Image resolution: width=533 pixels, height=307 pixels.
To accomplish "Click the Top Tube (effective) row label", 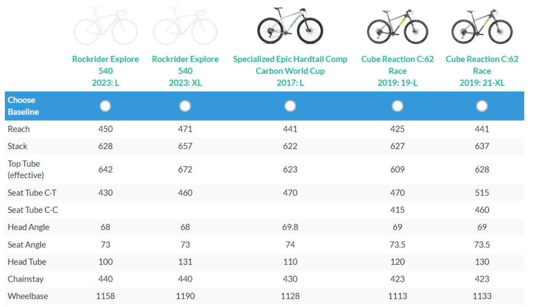I will coord(26,169).
